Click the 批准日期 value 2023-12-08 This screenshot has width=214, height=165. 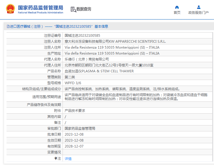[74, 134]
